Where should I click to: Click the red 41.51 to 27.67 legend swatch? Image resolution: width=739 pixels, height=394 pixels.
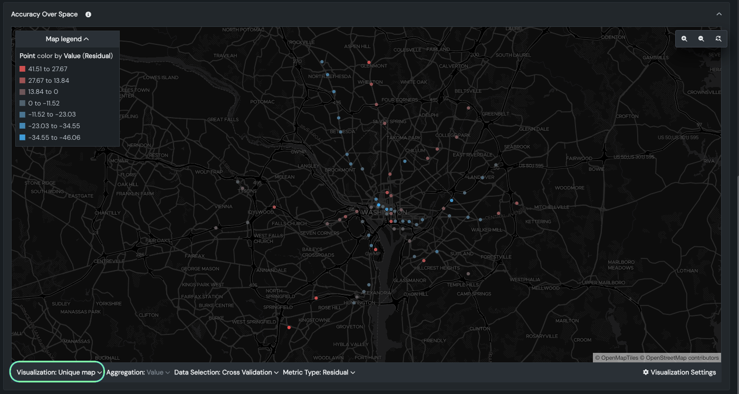tap(22, 69)
